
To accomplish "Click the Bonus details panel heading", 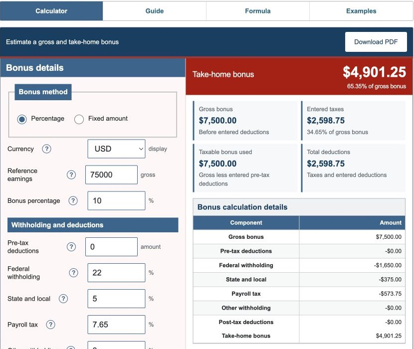I will (35, 68).
